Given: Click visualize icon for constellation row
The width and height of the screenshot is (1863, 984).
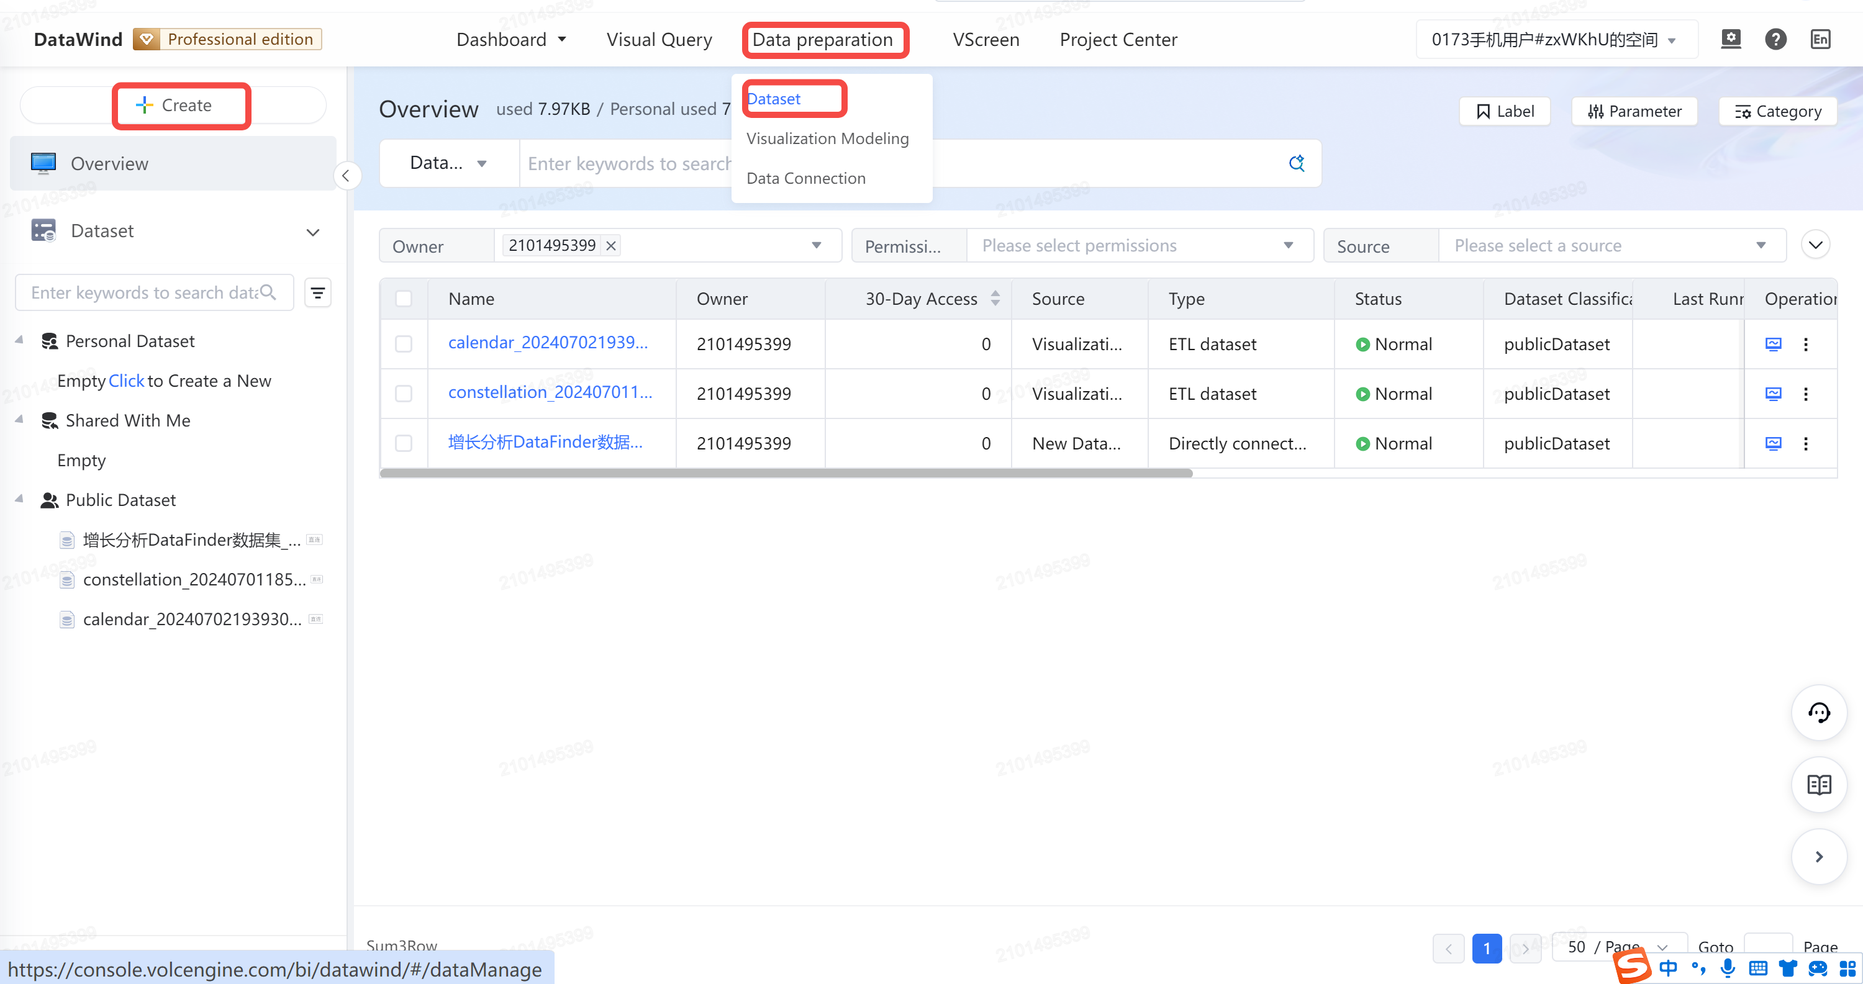Looking at the screenshot, I should [x=1774, y=394].
